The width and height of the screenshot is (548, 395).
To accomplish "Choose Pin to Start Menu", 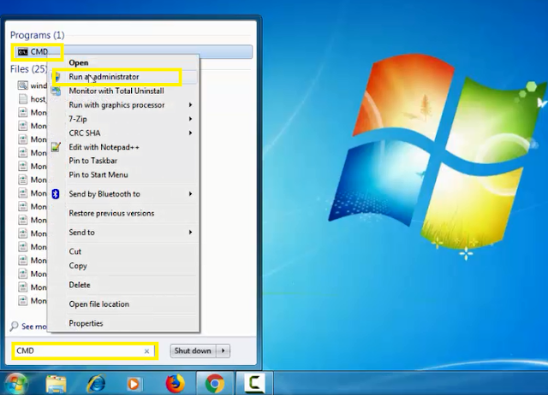I will 98,174.
